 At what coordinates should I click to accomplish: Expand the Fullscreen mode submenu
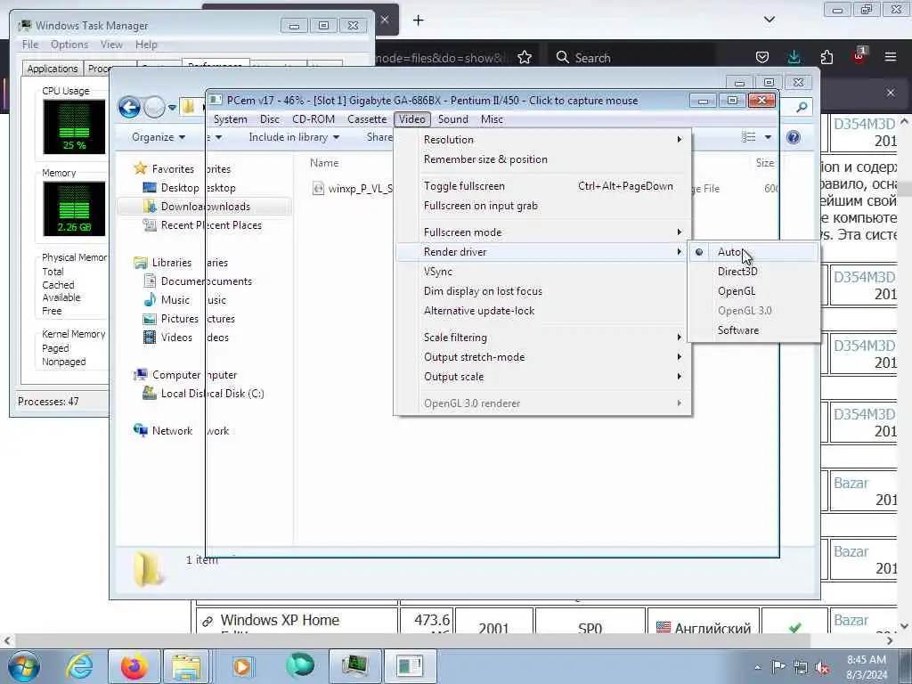coord(542,232)
